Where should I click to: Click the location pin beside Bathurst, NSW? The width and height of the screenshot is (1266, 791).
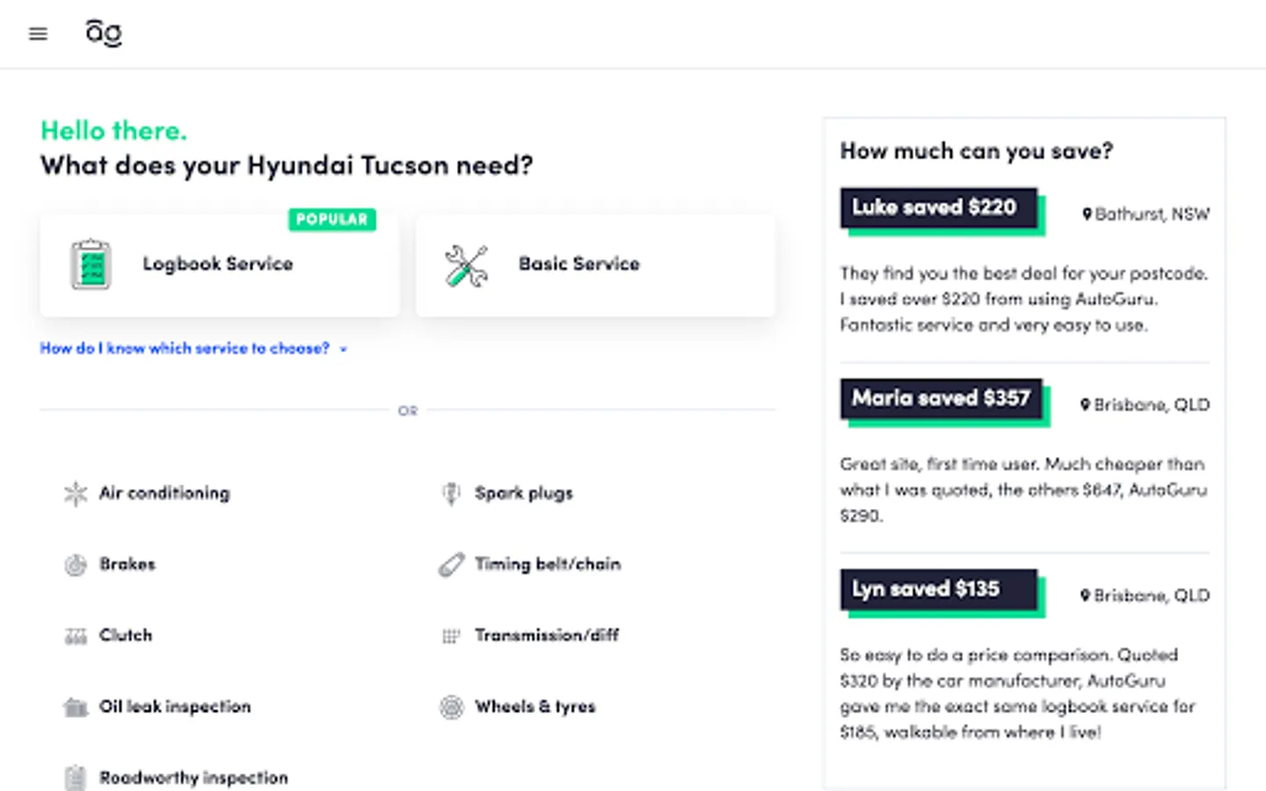tap(1087, 214)
